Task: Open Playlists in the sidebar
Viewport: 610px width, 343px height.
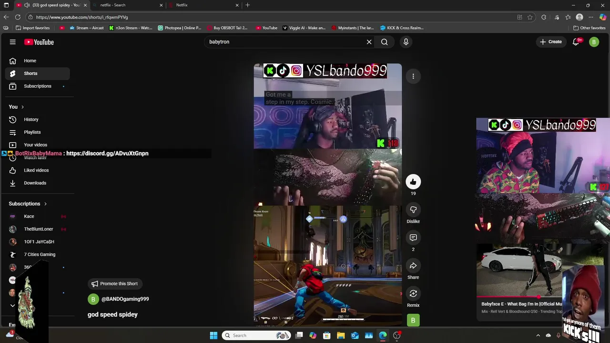Action: (x=37, y=132)
